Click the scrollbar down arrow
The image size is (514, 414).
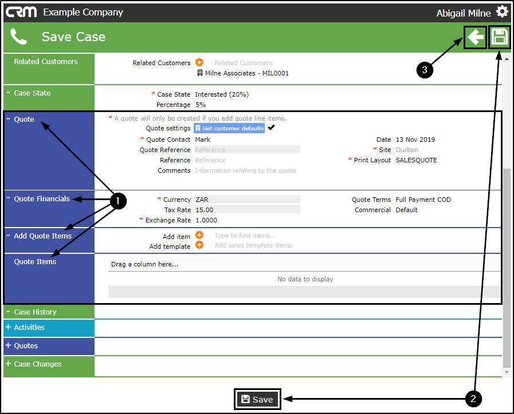coord(507,372)
